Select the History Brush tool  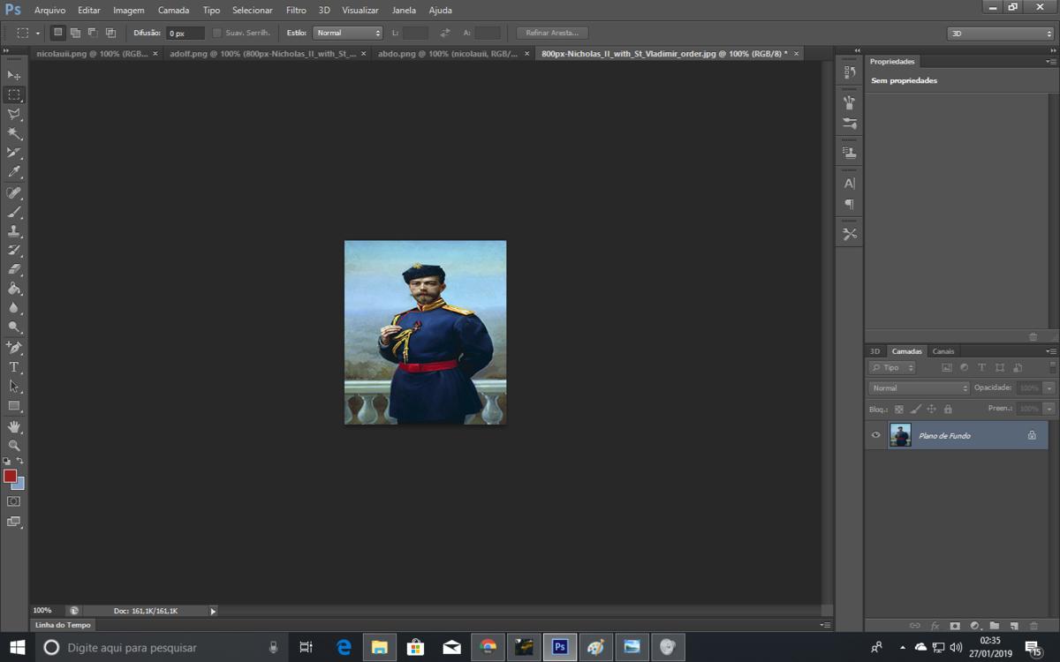14,251
